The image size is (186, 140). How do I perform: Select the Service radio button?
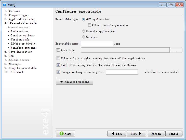point(84,37)
